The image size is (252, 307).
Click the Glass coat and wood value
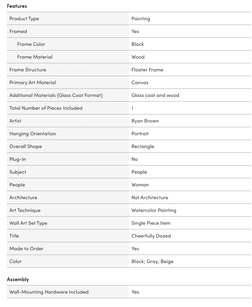(155, 95)
